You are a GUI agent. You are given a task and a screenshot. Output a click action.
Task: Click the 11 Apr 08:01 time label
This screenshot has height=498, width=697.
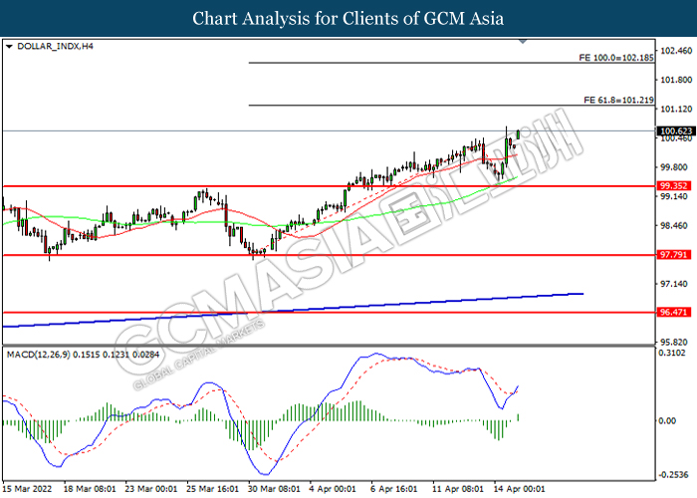(x=458, y=489)
